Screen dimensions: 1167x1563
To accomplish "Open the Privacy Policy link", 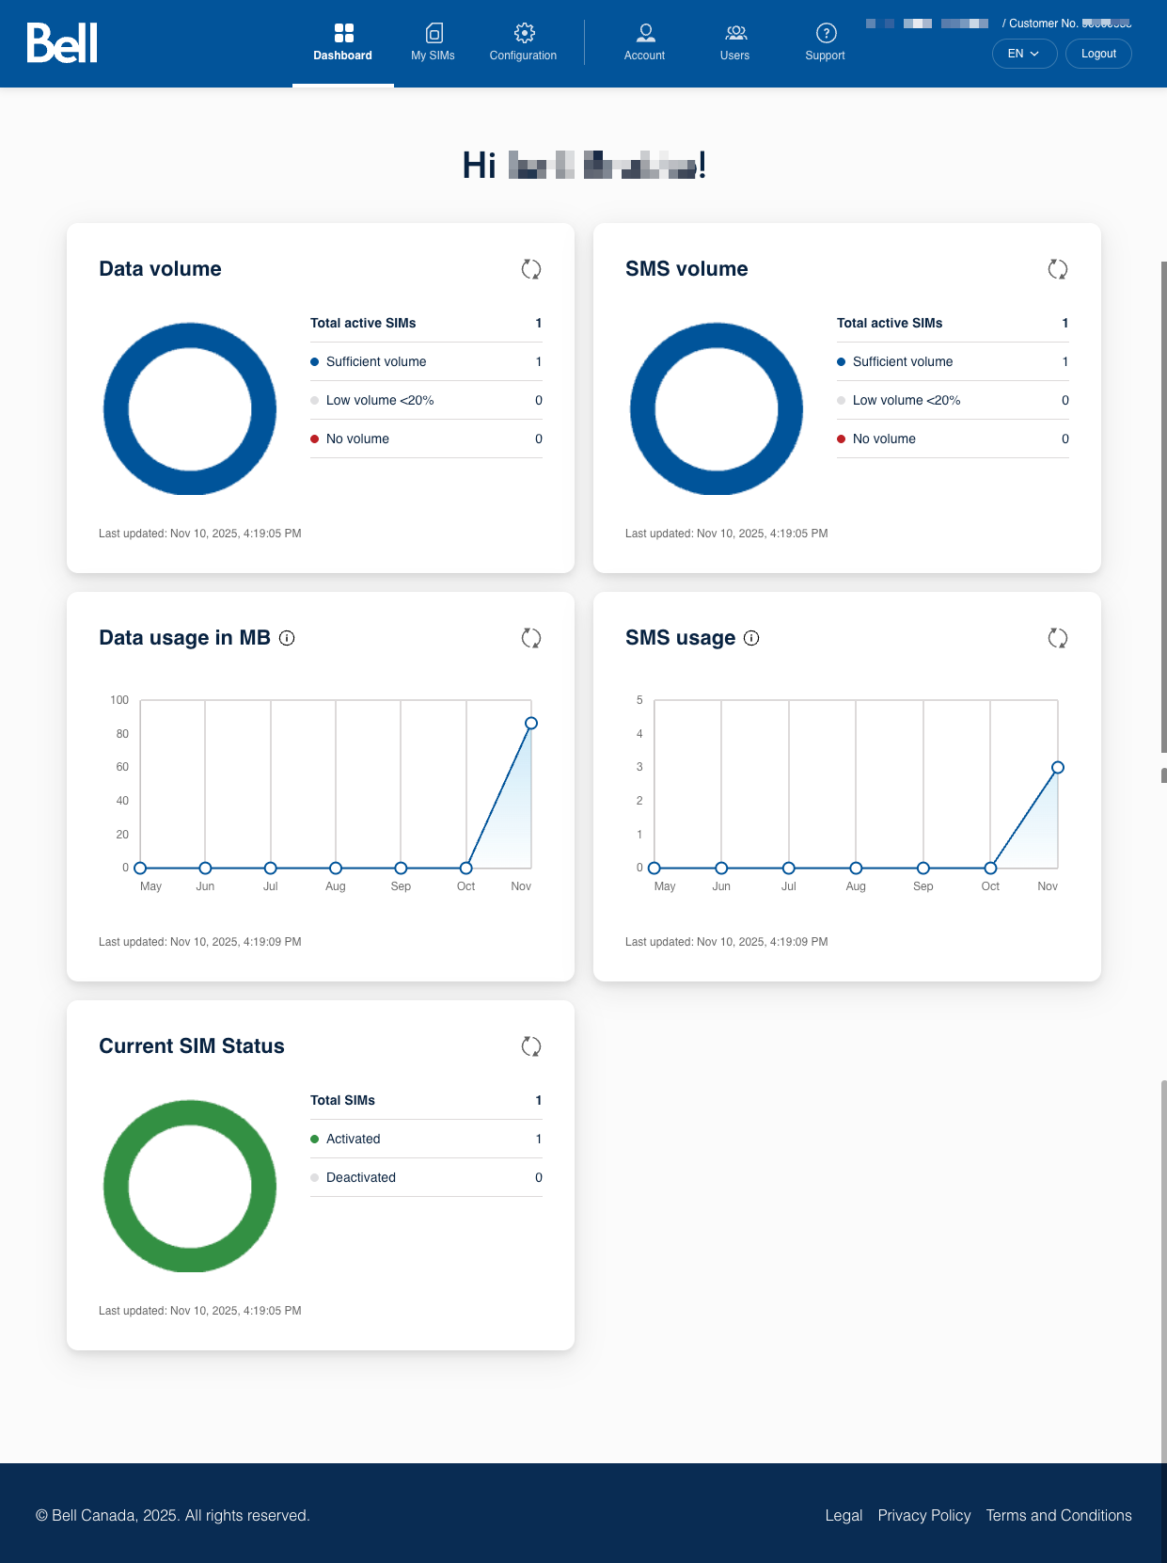I will point(923,1515).
